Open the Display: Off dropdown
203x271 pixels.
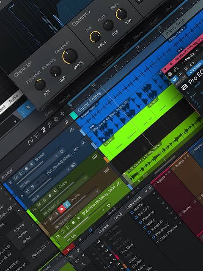coord(40,251)
